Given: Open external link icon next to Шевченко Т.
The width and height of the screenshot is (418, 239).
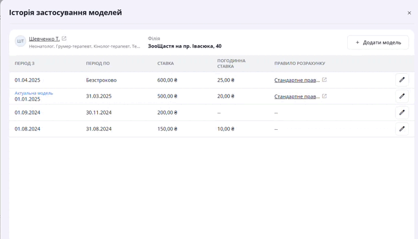Looking at the screenshot, I should pos(64,38).
